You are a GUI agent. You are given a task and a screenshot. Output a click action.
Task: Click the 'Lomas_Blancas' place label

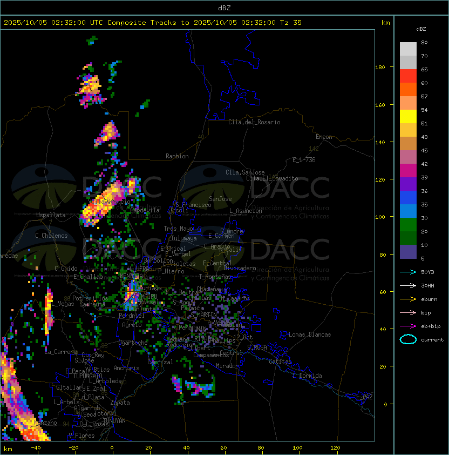coord(310,334)
